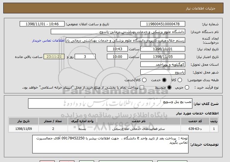Click the remaining days field showing 3
This screenshot has width=230, height=162.
coord(85,57)
